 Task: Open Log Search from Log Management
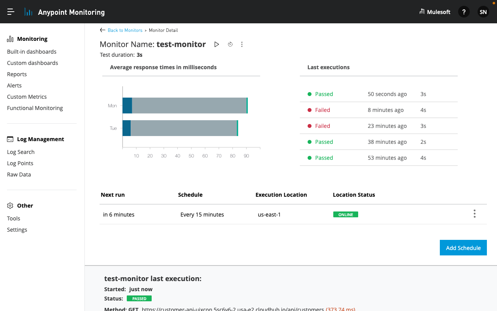click(x=21, y=152)
